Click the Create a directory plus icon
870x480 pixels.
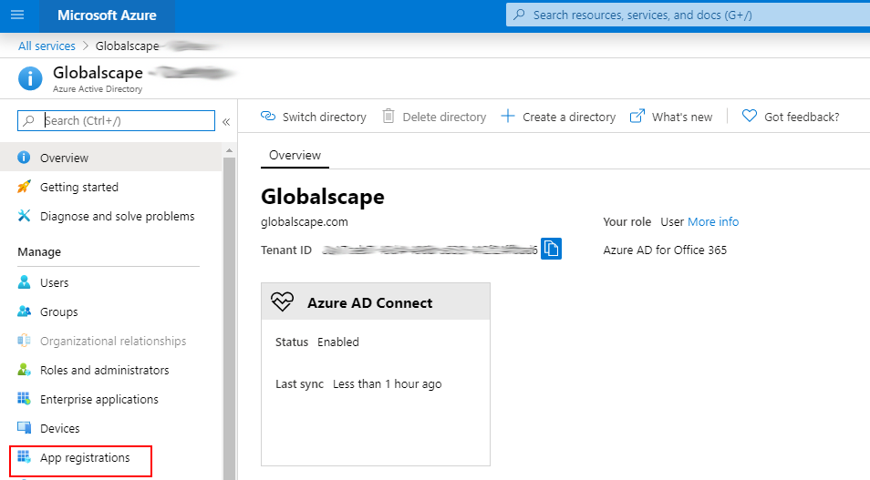pos(508,117)
